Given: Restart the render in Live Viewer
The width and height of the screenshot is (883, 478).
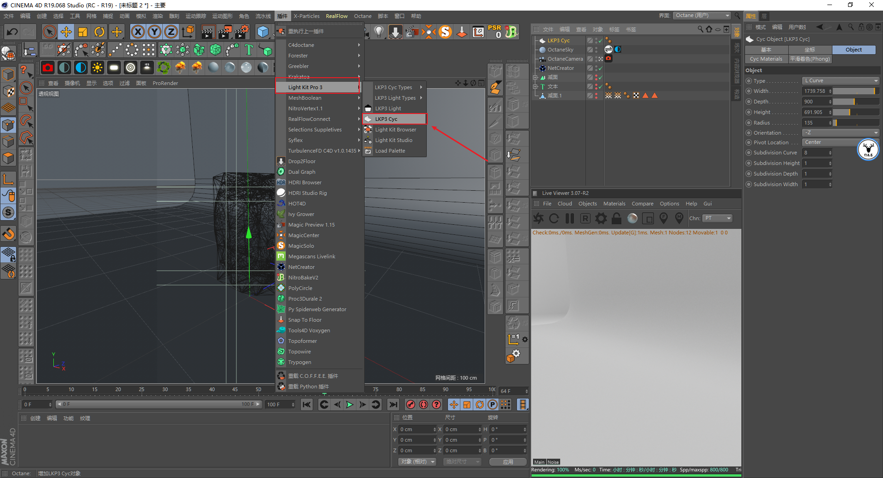Looking at the screenshot, I should coord(554,218).
